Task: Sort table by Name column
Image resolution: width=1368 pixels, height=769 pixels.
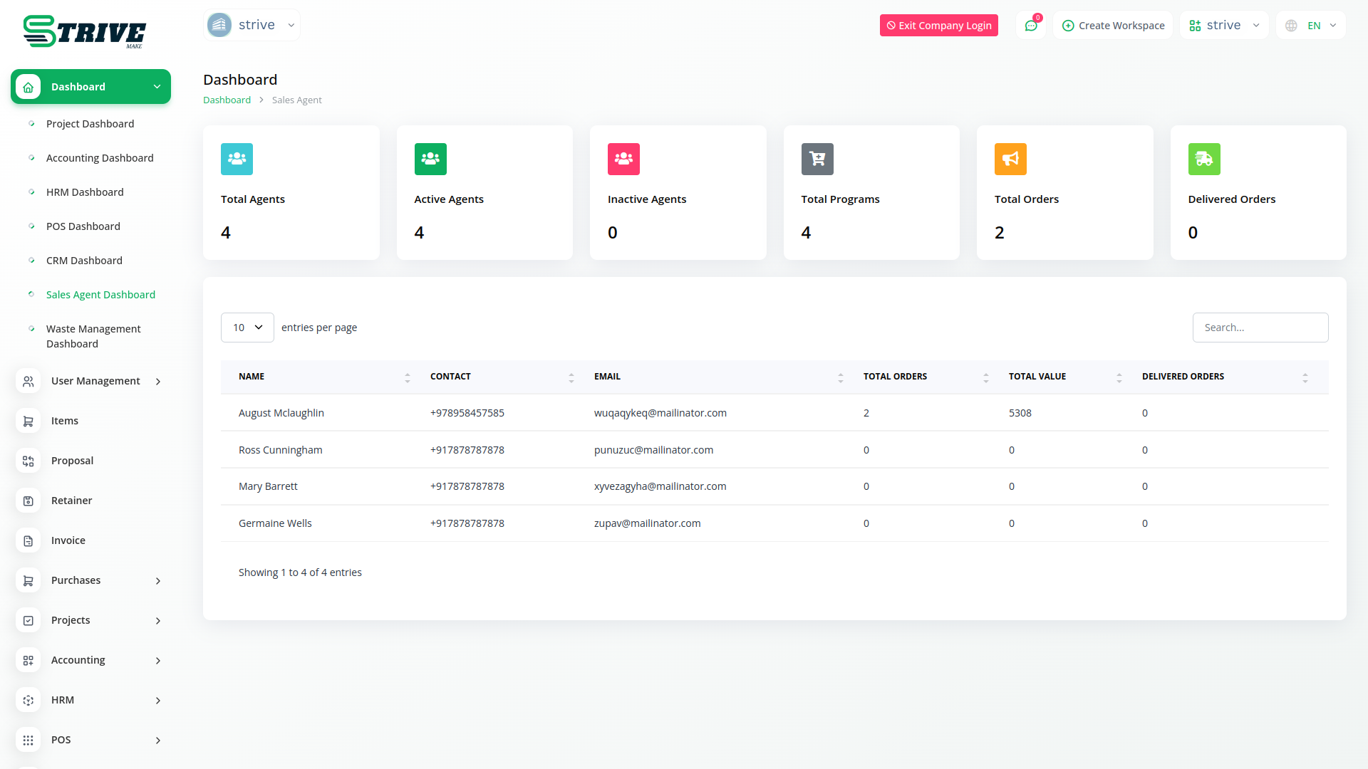Action: pos(407,377)
